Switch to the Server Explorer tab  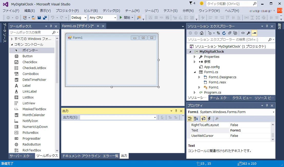tap(21, 156)
